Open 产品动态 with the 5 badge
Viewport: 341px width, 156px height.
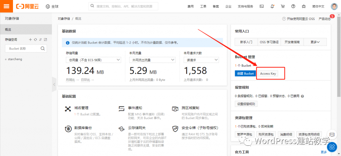click(325, 19)
